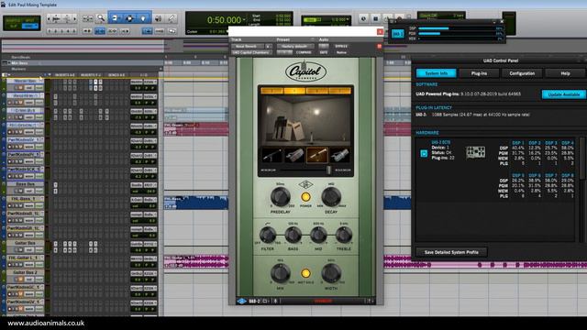Choose third highlighted microphone thumbnail

tap(317, 156)
